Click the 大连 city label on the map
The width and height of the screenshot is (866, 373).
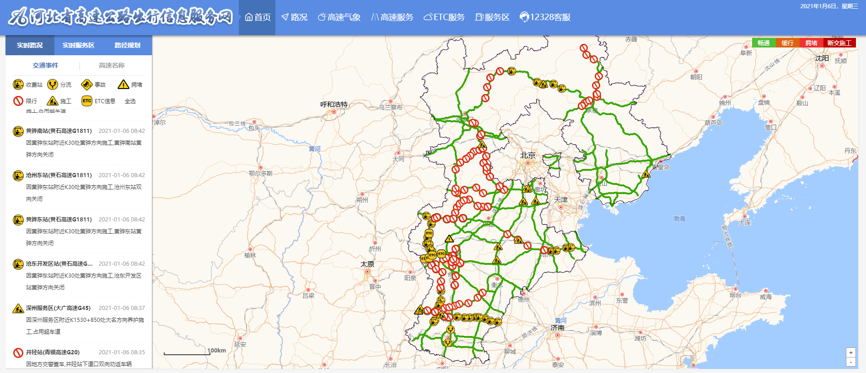(745, 223)
